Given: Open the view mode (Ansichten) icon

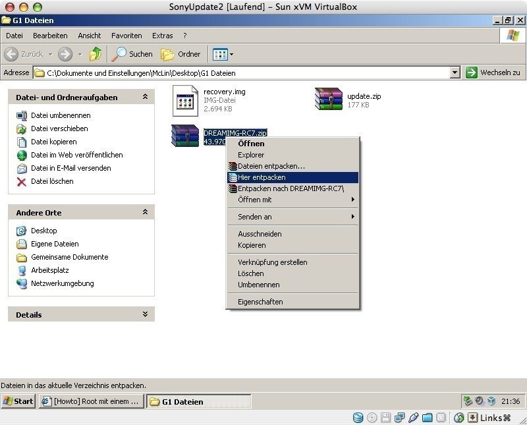Looking at the screenshot, I should (x=220, y=54).
